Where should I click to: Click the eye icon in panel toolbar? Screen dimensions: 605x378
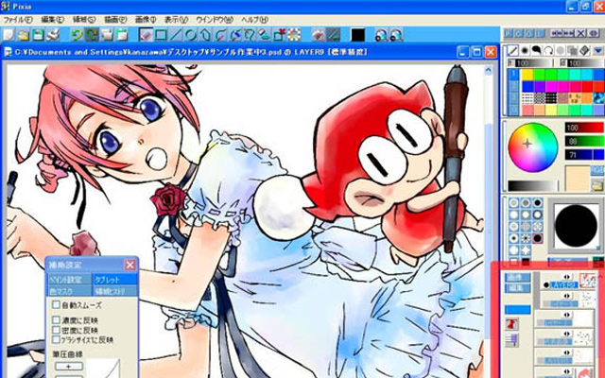pos(593,34)
